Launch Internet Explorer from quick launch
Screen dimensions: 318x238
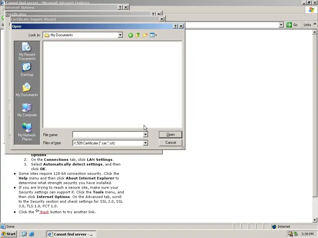tap(32, 234)
